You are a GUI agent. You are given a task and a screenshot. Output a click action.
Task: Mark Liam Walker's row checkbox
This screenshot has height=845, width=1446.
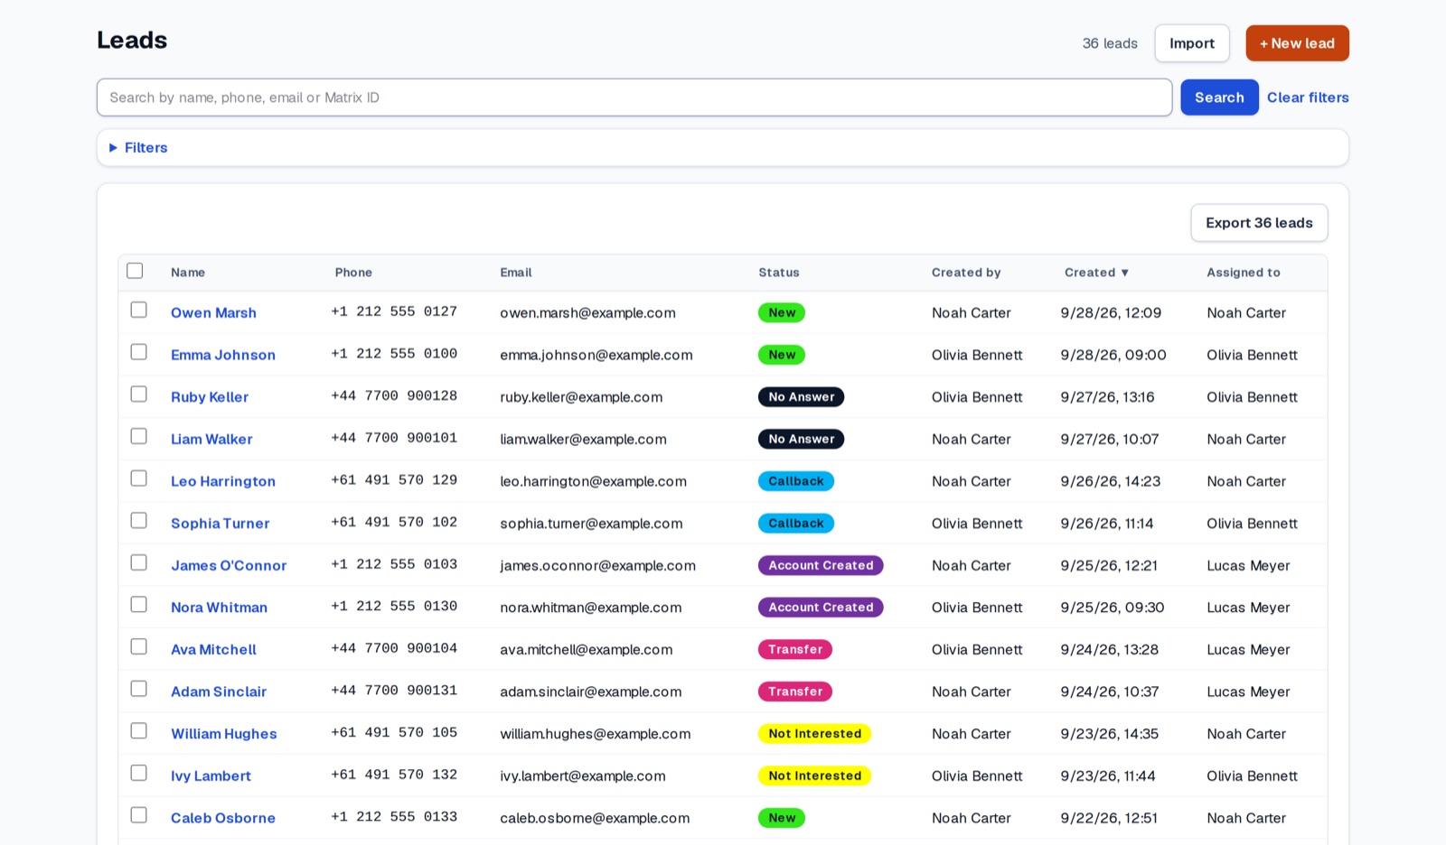(x=138, y=436)
